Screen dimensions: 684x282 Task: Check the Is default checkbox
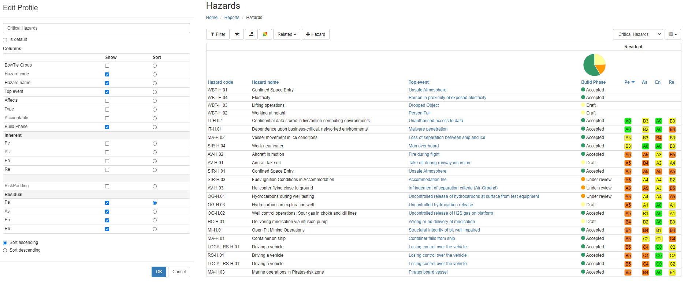pos(5,40)
